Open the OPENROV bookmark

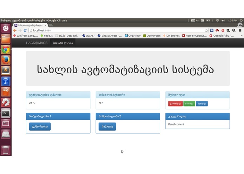pos(133,36)
